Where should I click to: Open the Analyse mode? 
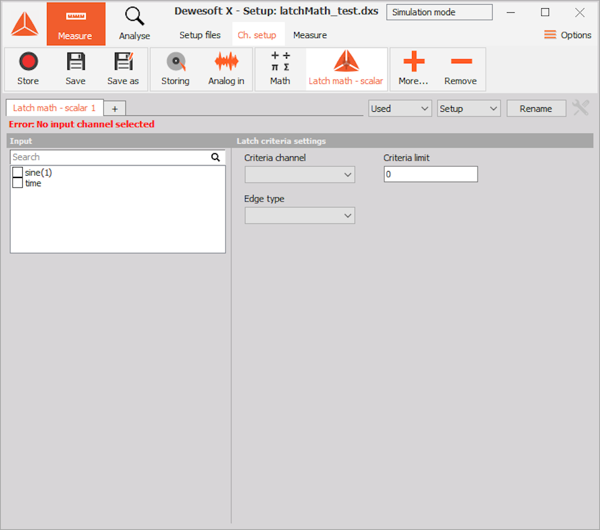click(134, 24)
